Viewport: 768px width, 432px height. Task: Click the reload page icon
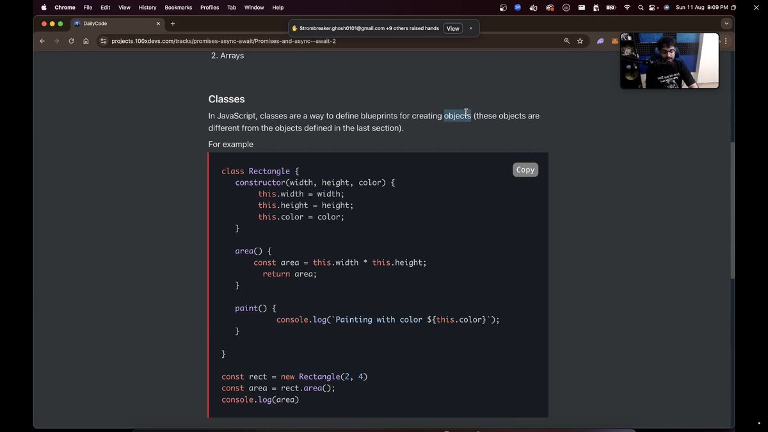[71, 40]
